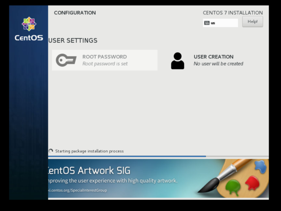
Task: Click the user silhouette icon
Action: [x=178, y=61]
